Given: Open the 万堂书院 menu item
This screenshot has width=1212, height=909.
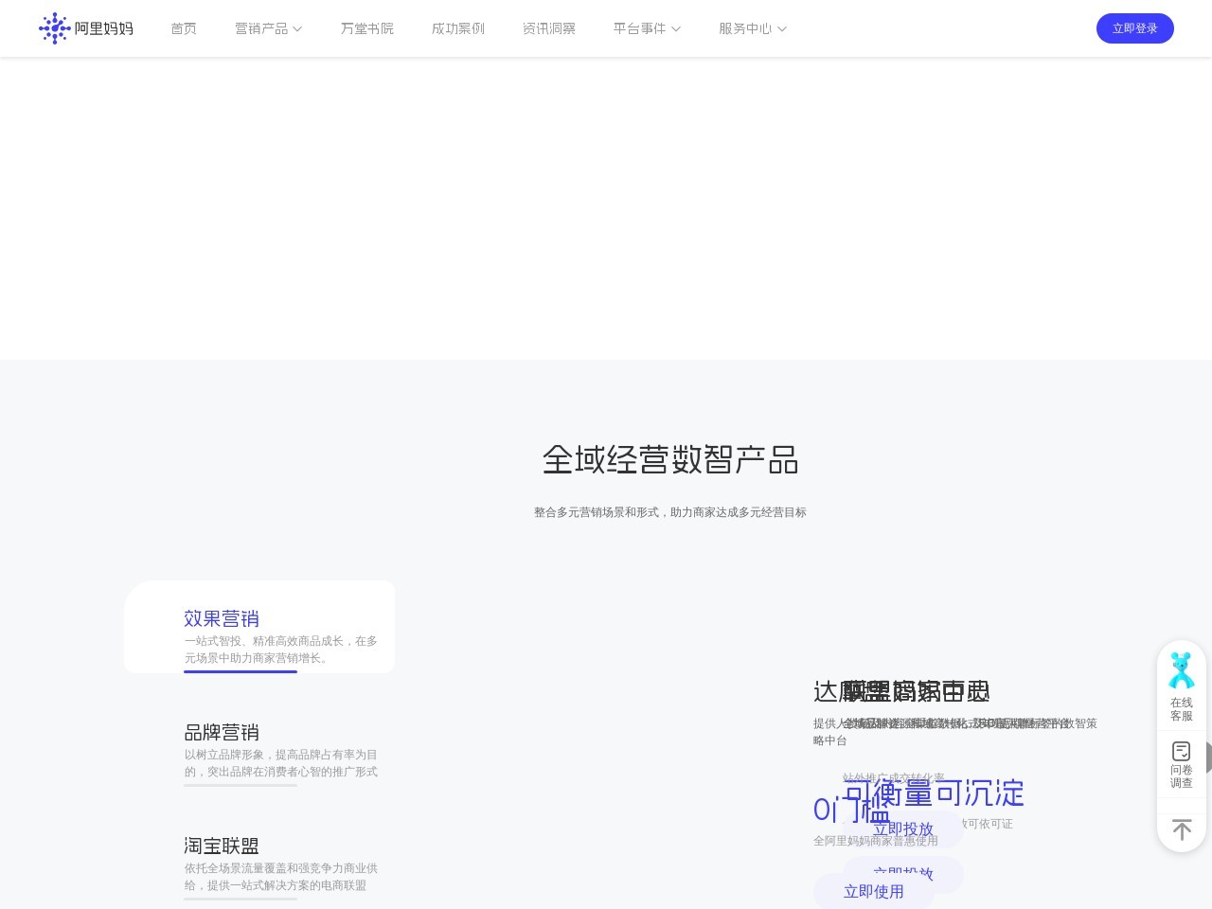Looking at the screenshot, I should coord(366,28).
